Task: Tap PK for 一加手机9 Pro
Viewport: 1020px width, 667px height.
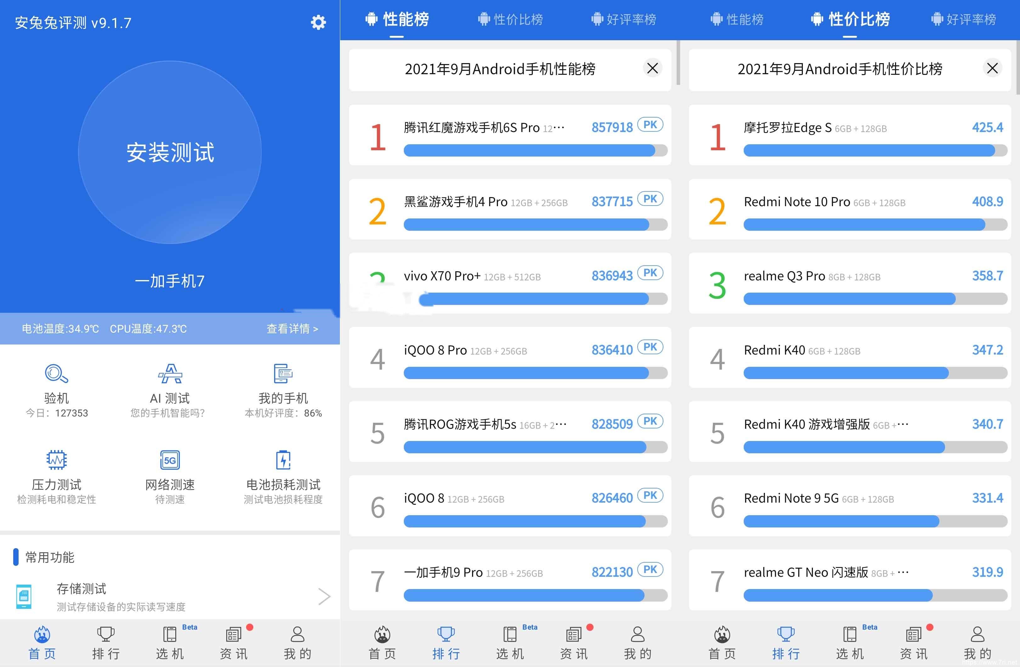Action: click(x=650, y=569)
